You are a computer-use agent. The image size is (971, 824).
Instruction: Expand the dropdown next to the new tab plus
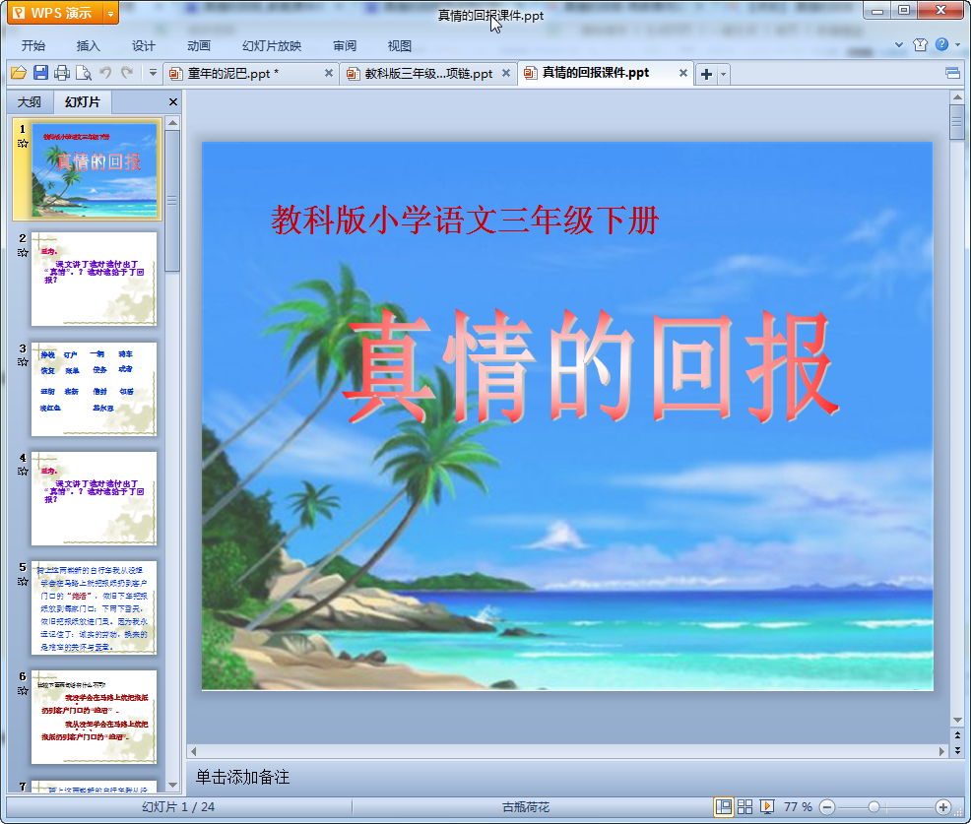[723, 74]
